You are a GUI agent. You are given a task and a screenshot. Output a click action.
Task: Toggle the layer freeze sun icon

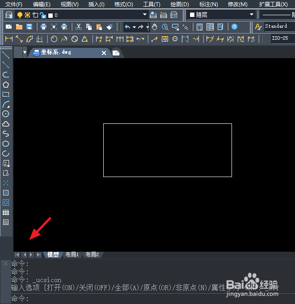point(28,15)
